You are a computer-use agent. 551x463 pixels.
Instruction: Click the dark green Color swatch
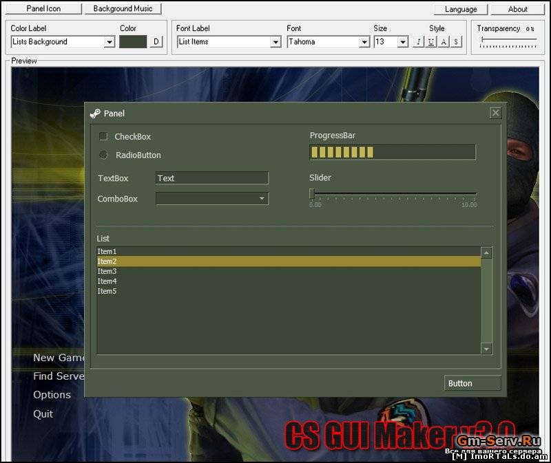pyautogui.click(x=133, y=42)
